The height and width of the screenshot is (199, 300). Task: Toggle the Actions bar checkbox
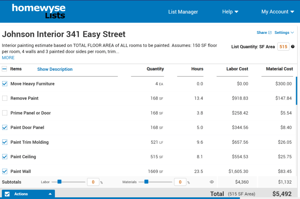[x=7, y=194]
